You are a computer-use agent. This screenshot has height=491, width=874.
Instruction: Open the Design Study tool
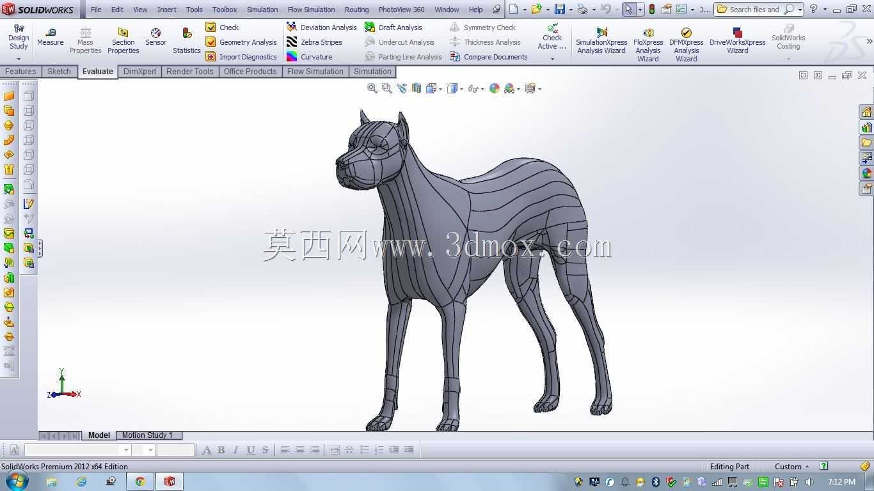19,37
